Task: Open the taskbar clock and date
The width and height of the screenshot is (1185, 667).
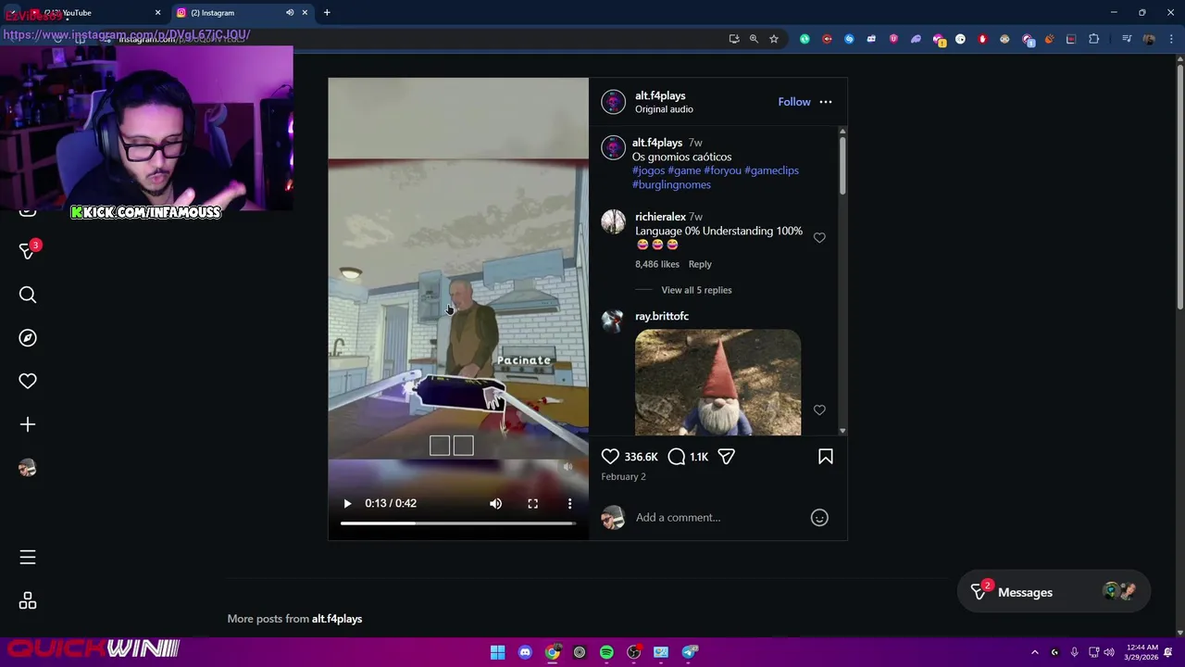Action: 1143,652
